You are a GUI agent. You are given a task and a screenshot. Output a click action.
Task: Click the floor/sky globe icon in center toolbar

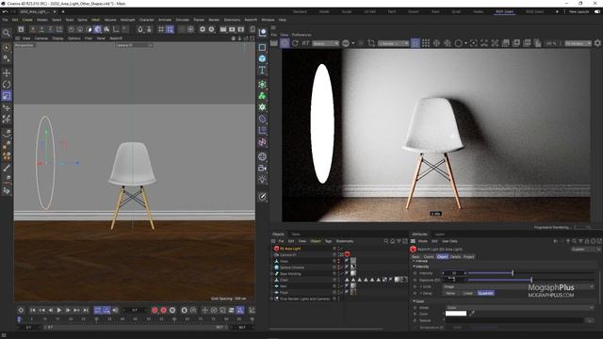point(262,156)
